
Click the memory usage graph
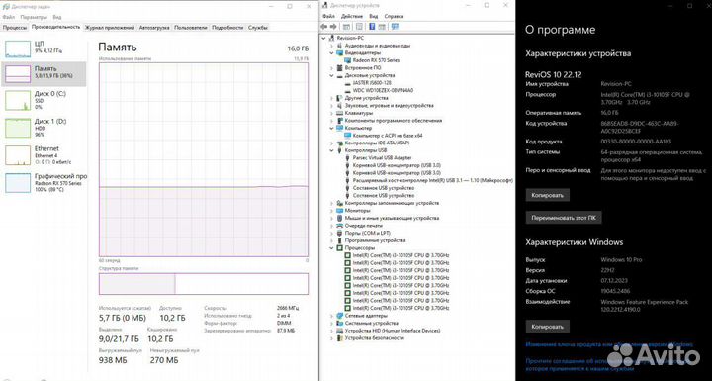click(x=204, y=159)
